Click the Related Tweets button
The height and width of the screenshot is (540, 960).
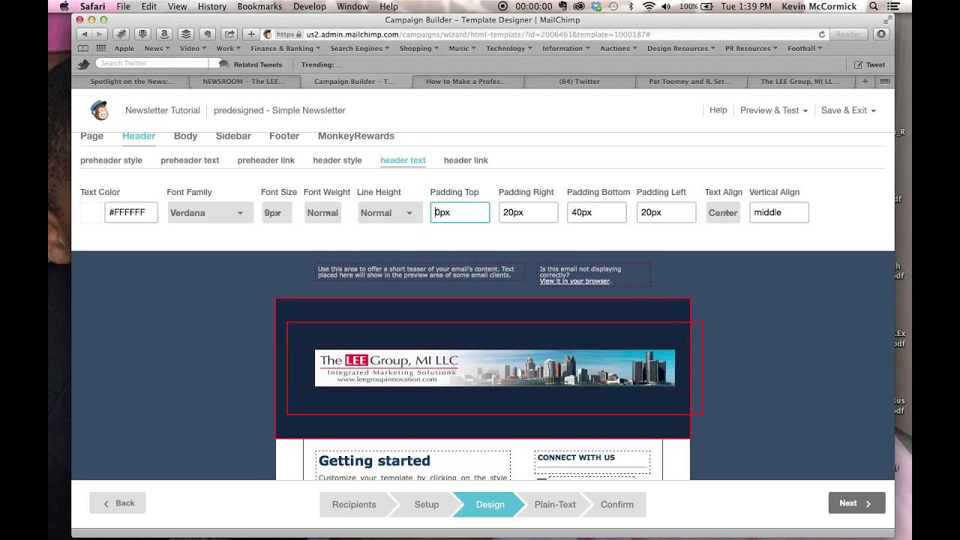pos(251,64)
